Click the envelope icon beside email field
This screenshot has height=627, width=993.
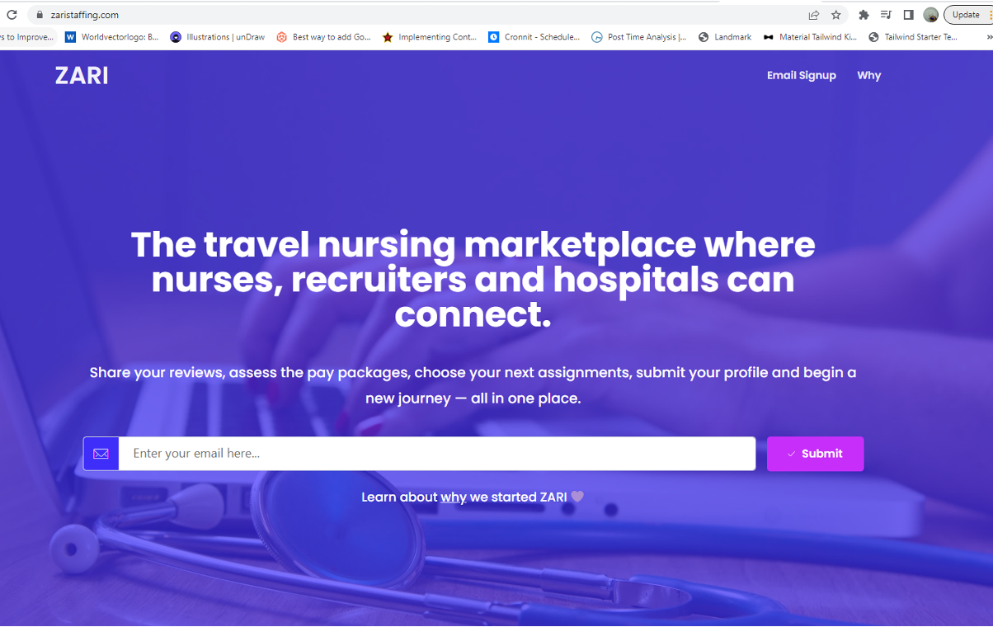pos(101,454)
